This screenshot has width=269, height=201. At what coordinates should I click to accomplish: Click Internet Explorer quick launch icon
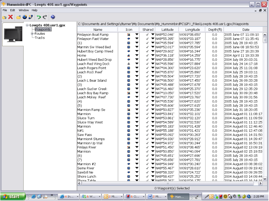coord(34,197)
